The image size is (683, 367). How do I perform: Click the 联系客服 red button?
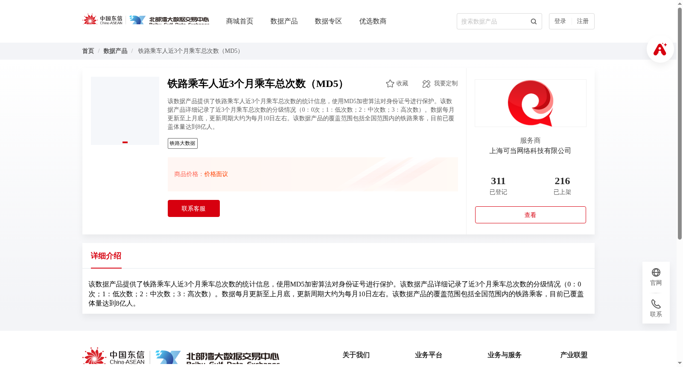194,208
